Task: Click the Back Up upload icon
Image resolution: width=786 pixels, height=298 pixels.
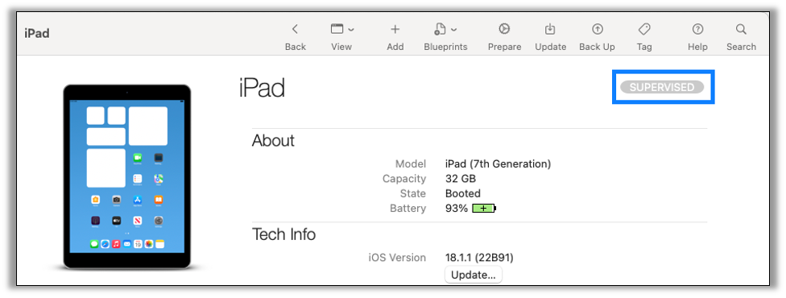Action: point(597,29)
